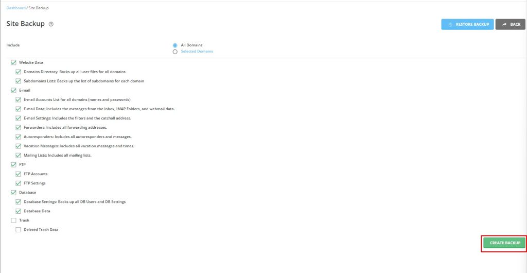Open the Dashboard breadcrumb link
527x273 pixels.
[x=16, y=8]
